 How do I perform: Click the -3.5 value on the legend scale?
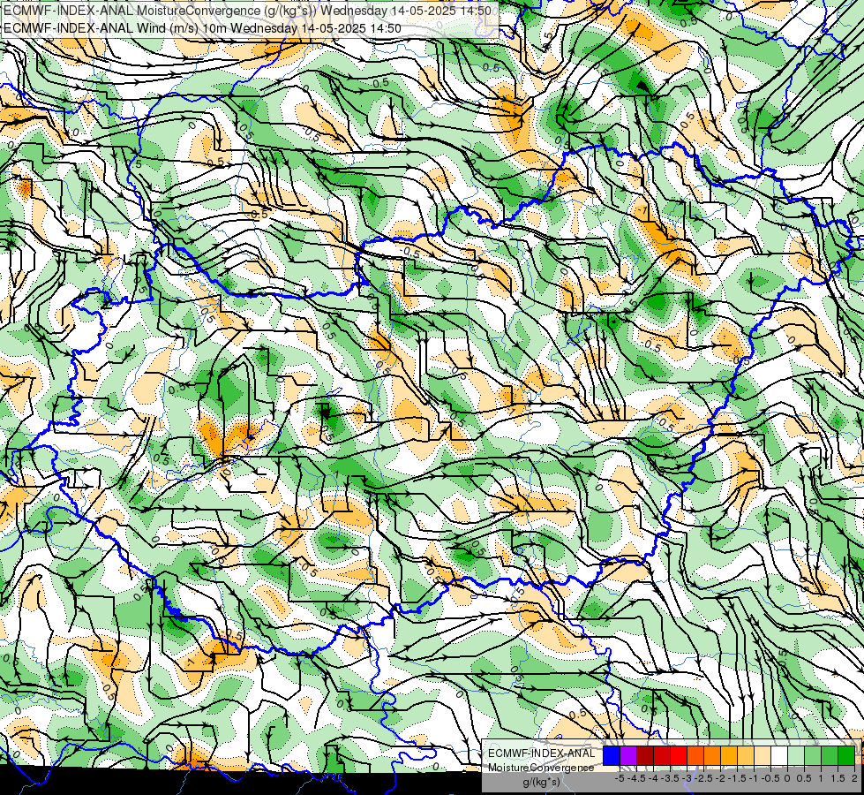coord(670,778)
